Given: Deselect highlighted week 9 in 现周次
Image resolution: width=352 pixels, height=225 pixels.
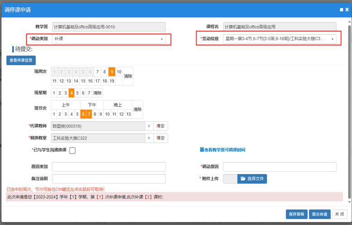Looking at the screenshot, I should click(x=111, y=72).
